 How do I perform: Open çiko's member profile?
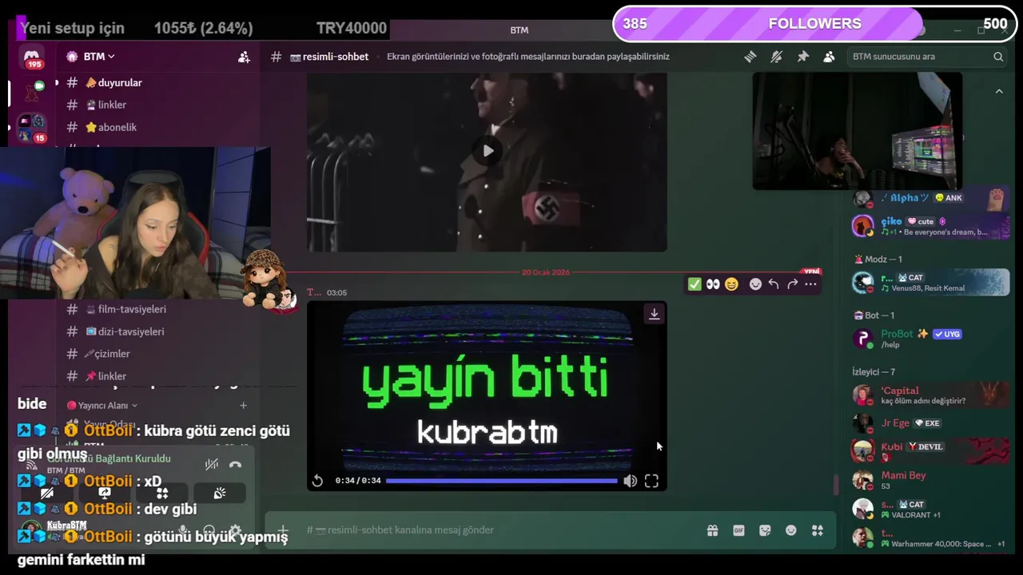click(930, 226)
